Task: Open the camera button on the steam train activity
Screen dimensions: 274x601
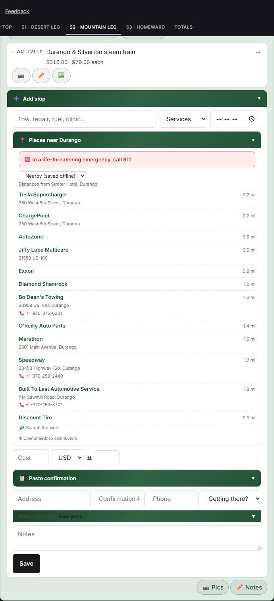Action: [21, 76]
